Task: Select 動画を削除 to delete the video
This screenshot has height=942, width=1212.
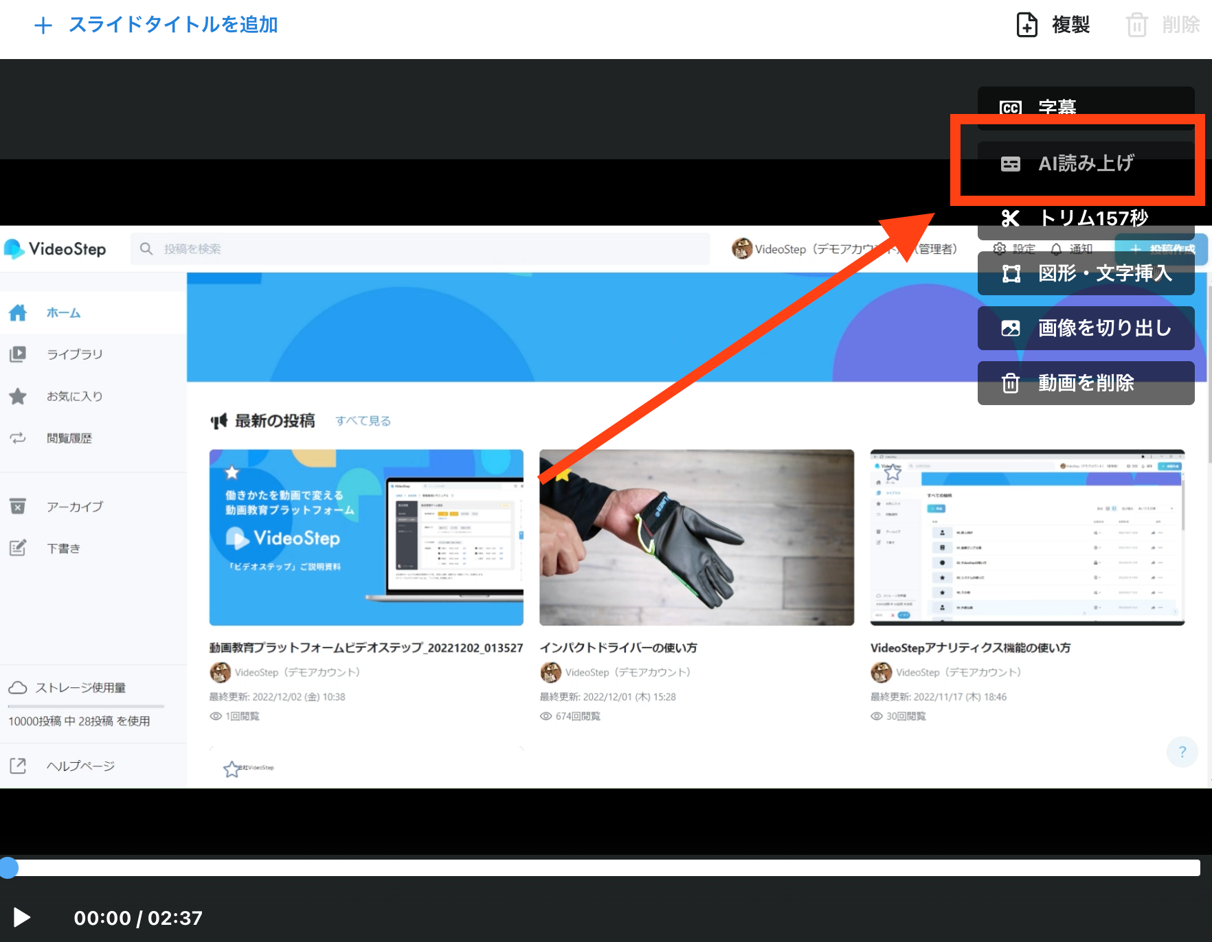Action: (1086, 383)
